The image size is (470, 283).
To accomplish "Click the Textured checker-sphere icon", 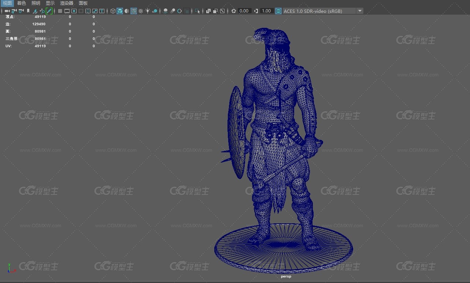I will point(141,11).
